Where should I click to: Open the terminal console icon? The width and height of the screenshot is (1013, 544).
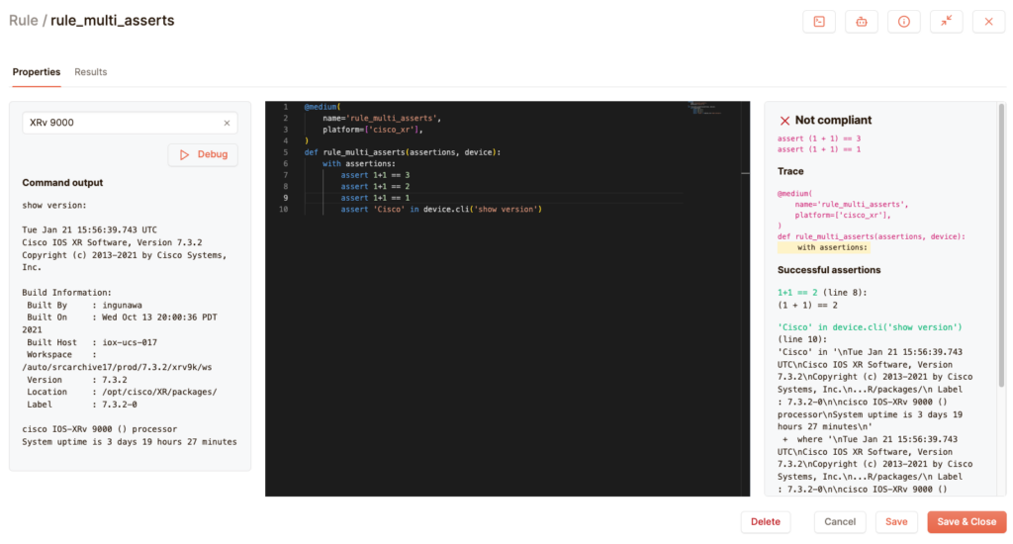tap(818, 22)
